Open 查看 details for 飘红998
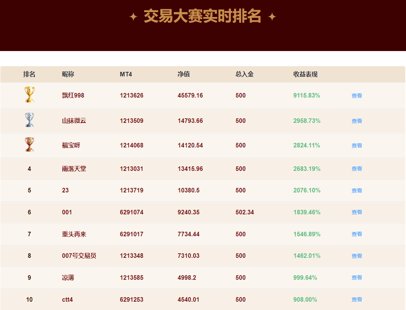Viewport: 406px width, 310px height. pos(356,95)
